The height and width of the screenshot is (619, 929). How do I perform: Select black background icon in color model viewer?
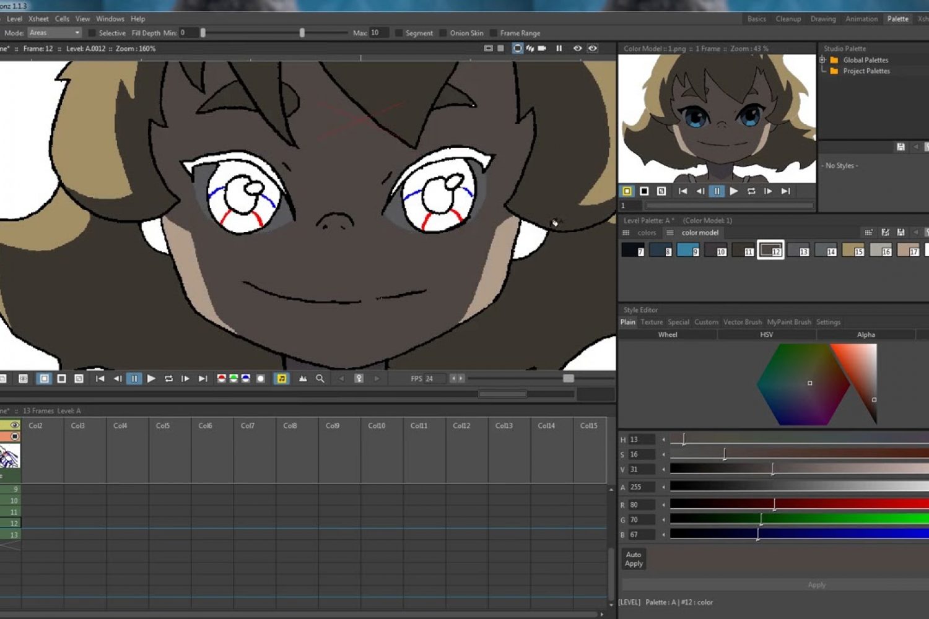tap(644, 191)
